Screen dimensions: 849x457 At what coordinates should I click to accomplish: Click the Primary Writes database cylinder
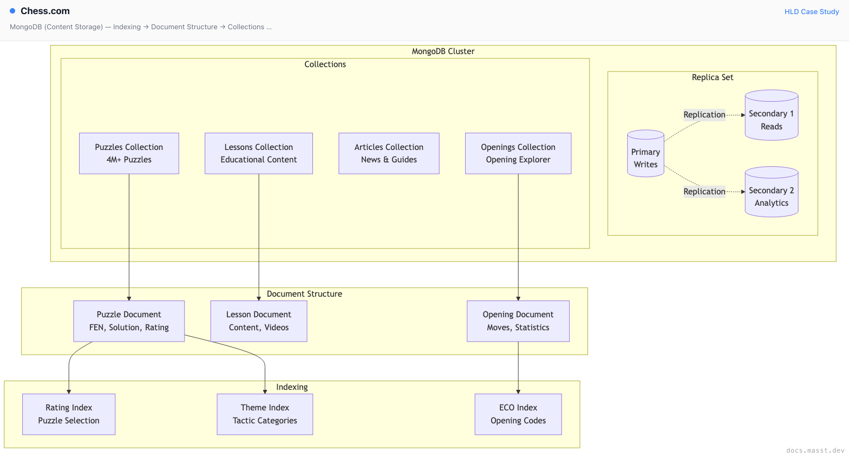click(645, 153)
